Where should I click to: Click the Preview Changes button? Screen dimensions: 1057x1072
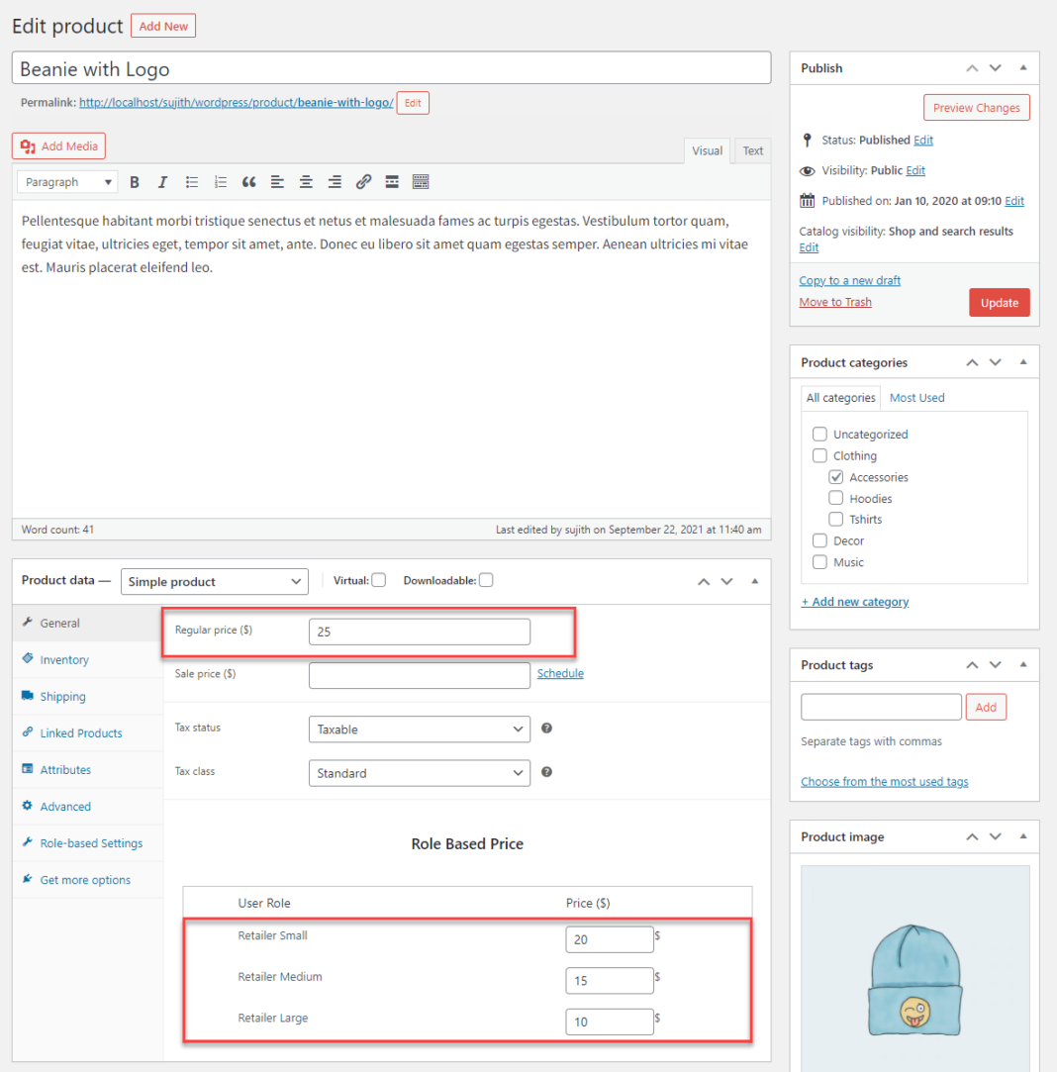(976, 108)
